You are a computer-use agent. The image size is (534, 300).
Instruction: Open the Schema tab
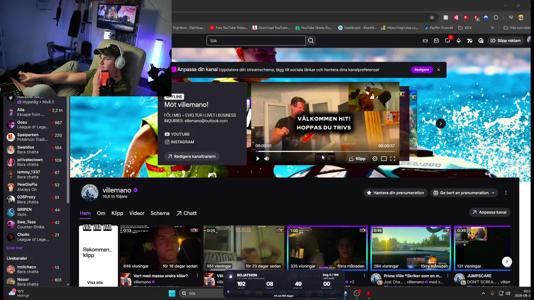[160, 213]
